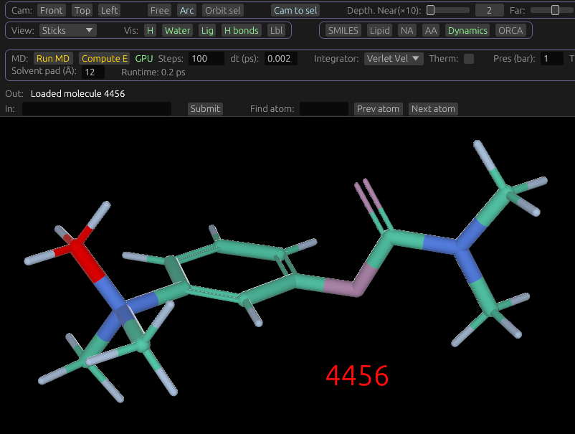Viewport: 575px width, 434px height.
Task: Open the View Sticks dropdown
Action: click(67, 30)
